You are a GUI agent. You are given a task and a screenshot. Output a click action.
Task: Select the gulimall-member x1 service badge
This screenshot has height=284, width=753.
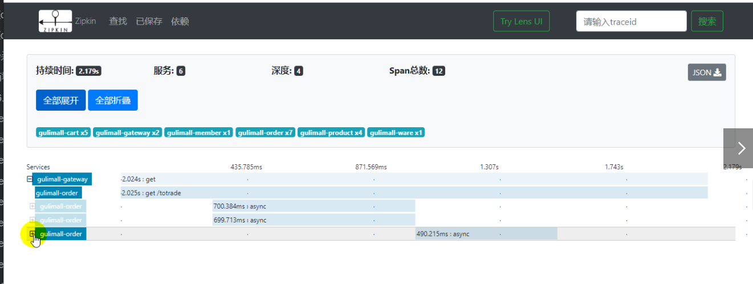[x=199, y=132]
